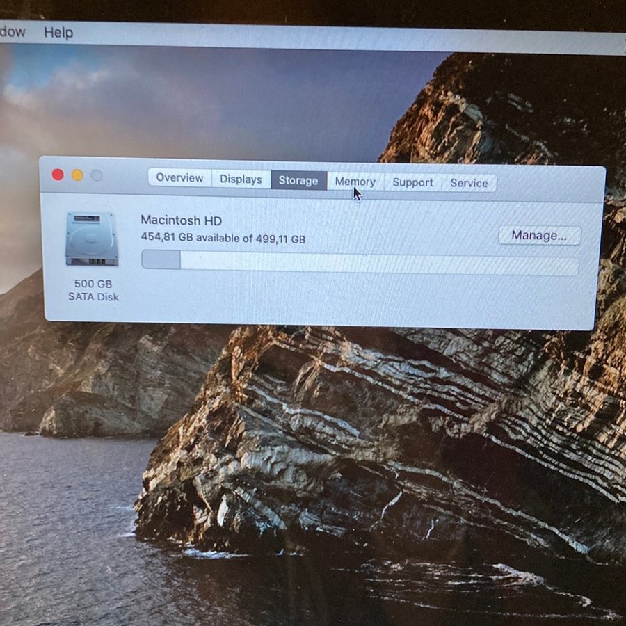Viewport: 626px width, 626px height.
Task: Click the Macintosh HD hard disk icon
Action: 92,239
